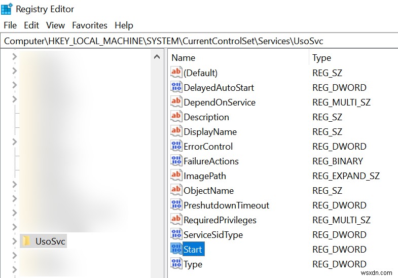The height and width of the screenshot is (278, 398).
Task: Select the Description value name
Action: 206,117
